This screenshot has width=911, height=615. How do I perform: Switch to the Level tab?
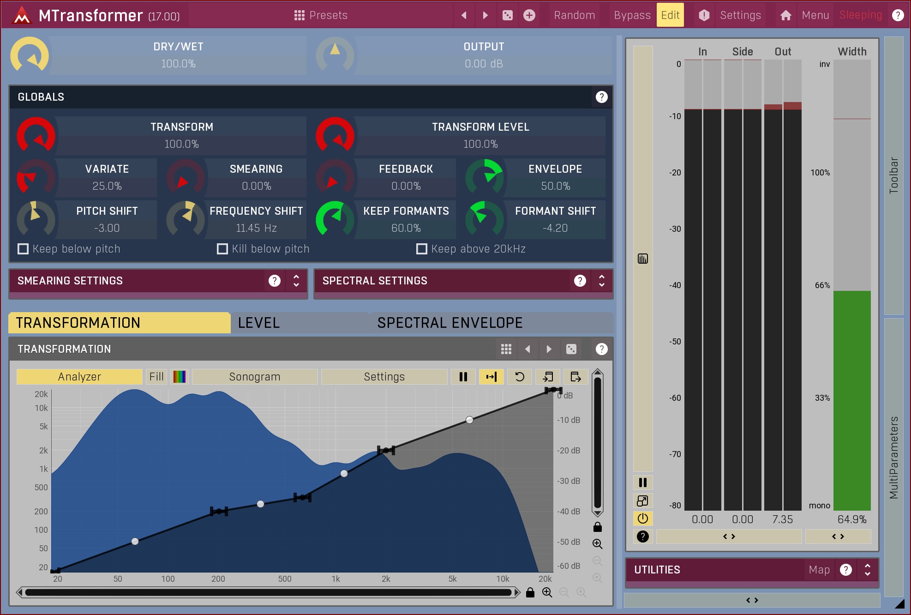tap(258, 323)
